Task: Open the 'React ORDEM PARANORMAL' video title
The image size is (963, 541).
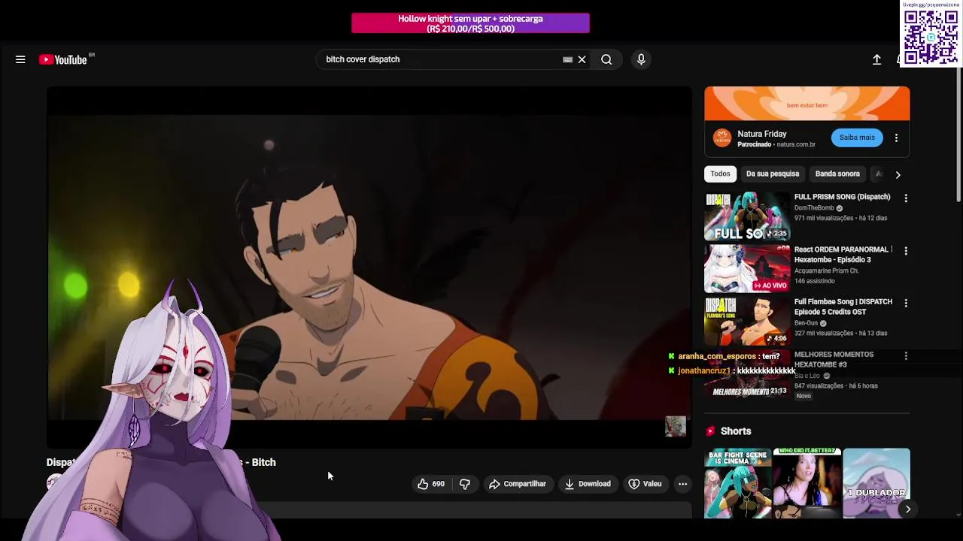Action: pyautogui.click(x=843, y=255)
